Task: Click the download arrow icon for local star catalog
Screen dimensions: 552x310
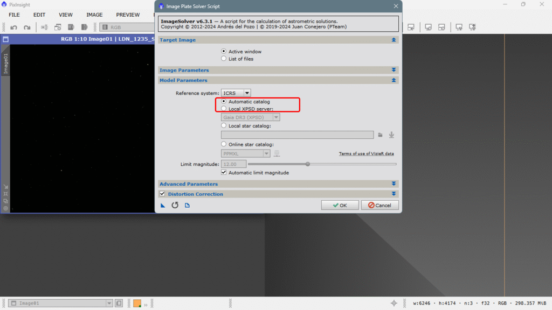Action: pos(391,135)
